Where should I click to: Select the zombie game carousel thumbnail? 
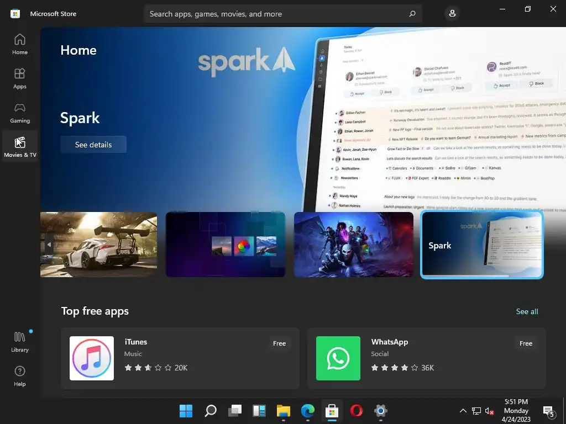pyautogui.click(x=354, y=245)
